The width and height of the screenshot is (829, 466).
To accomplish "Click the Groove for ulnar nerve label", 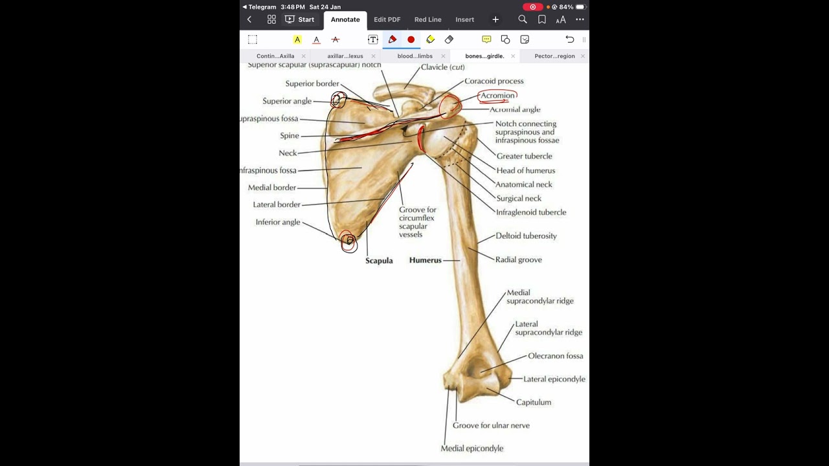I will click(x=491, y=425).
